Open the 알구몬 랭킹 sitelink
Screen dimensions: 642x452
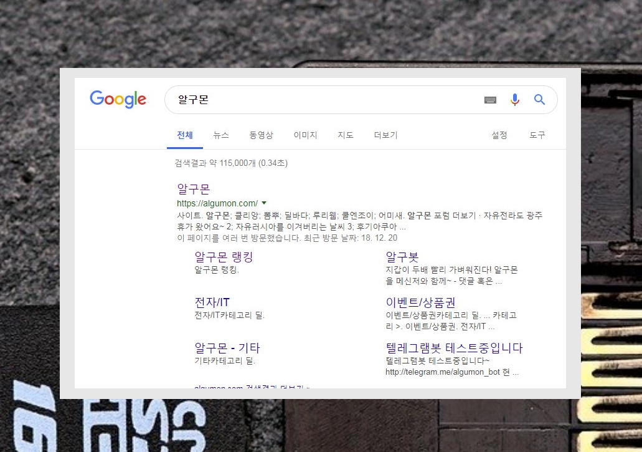tap(224, 257)
